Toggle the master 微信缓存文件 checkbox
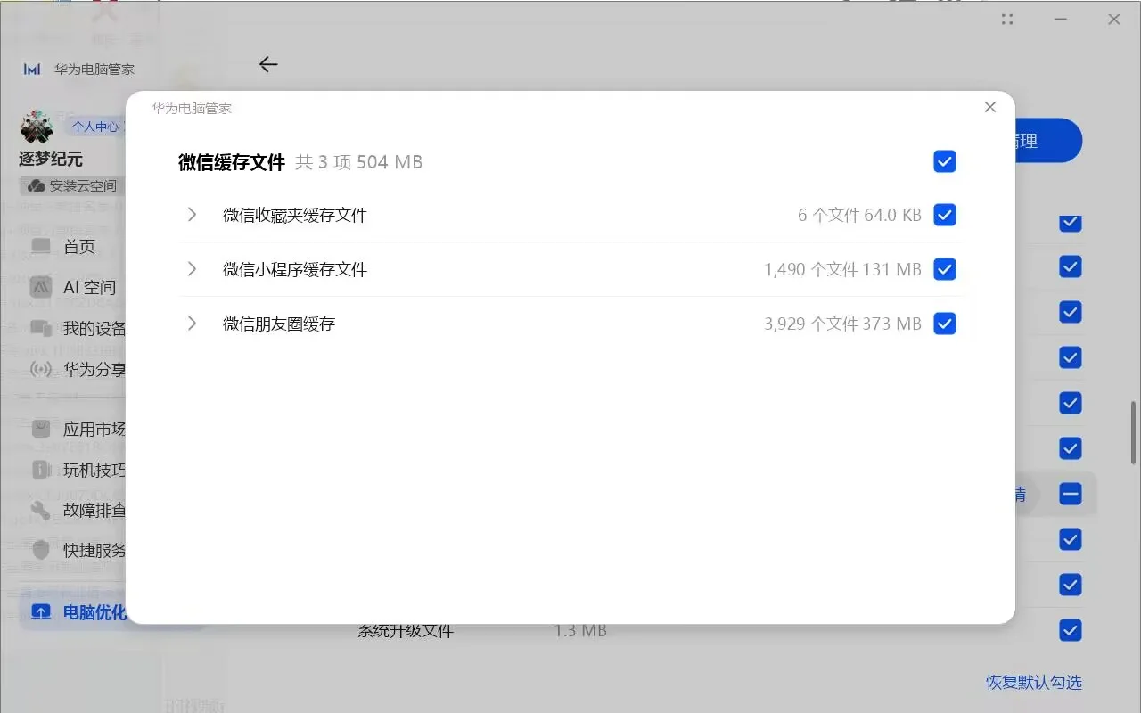Screen dimensions: 1141x713 click(x=945, y=161)
